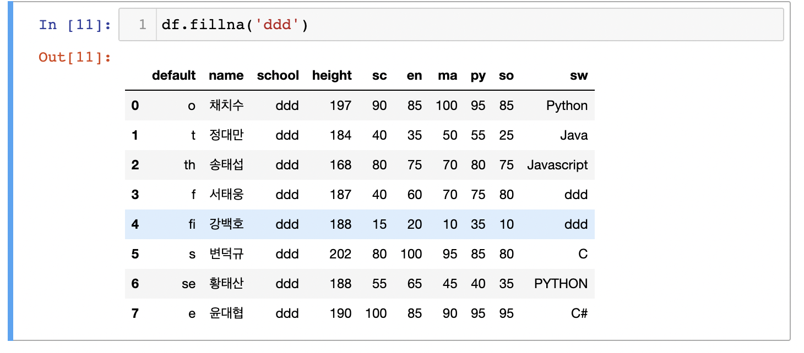Click row index 6
804x353 pixels.
[135, 284]
